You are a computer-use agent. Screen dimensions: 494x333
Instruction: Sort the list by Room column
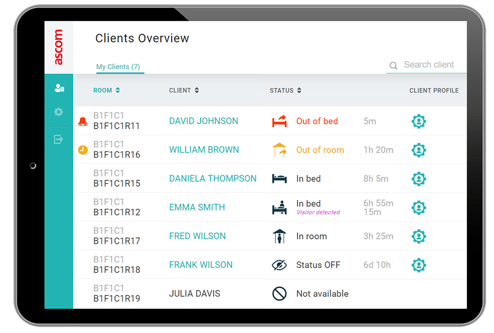pyautogui.click(x=107, y=91)
